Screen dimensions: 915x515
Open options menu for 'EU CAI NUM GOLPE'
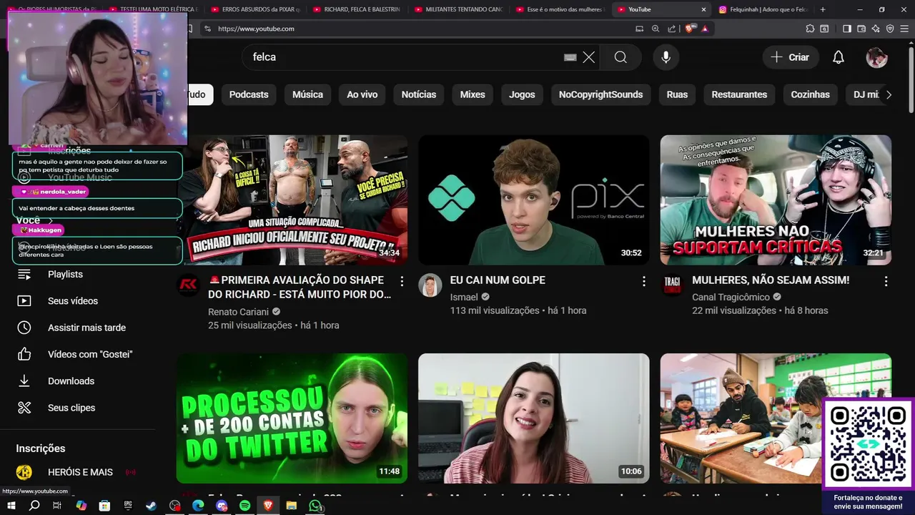click(x=643, y=281)
